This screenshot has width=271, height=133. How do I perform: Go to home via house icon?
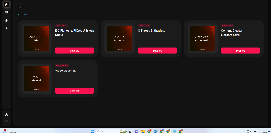pyautogui.click(x=7, y=115)
